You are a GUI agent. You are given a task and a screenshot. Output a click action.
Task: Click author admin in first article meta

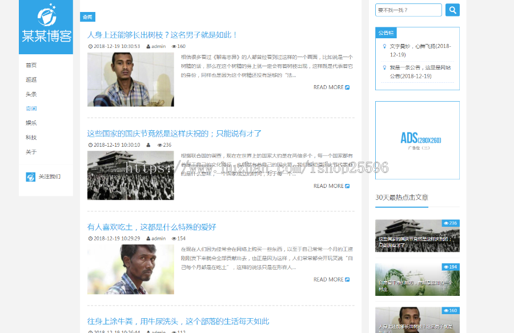point(158,46)
